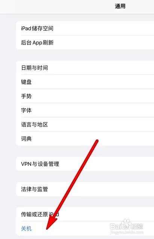
Task: Click the gray gap below 法律与监管 card
Action: coord(85,202)
